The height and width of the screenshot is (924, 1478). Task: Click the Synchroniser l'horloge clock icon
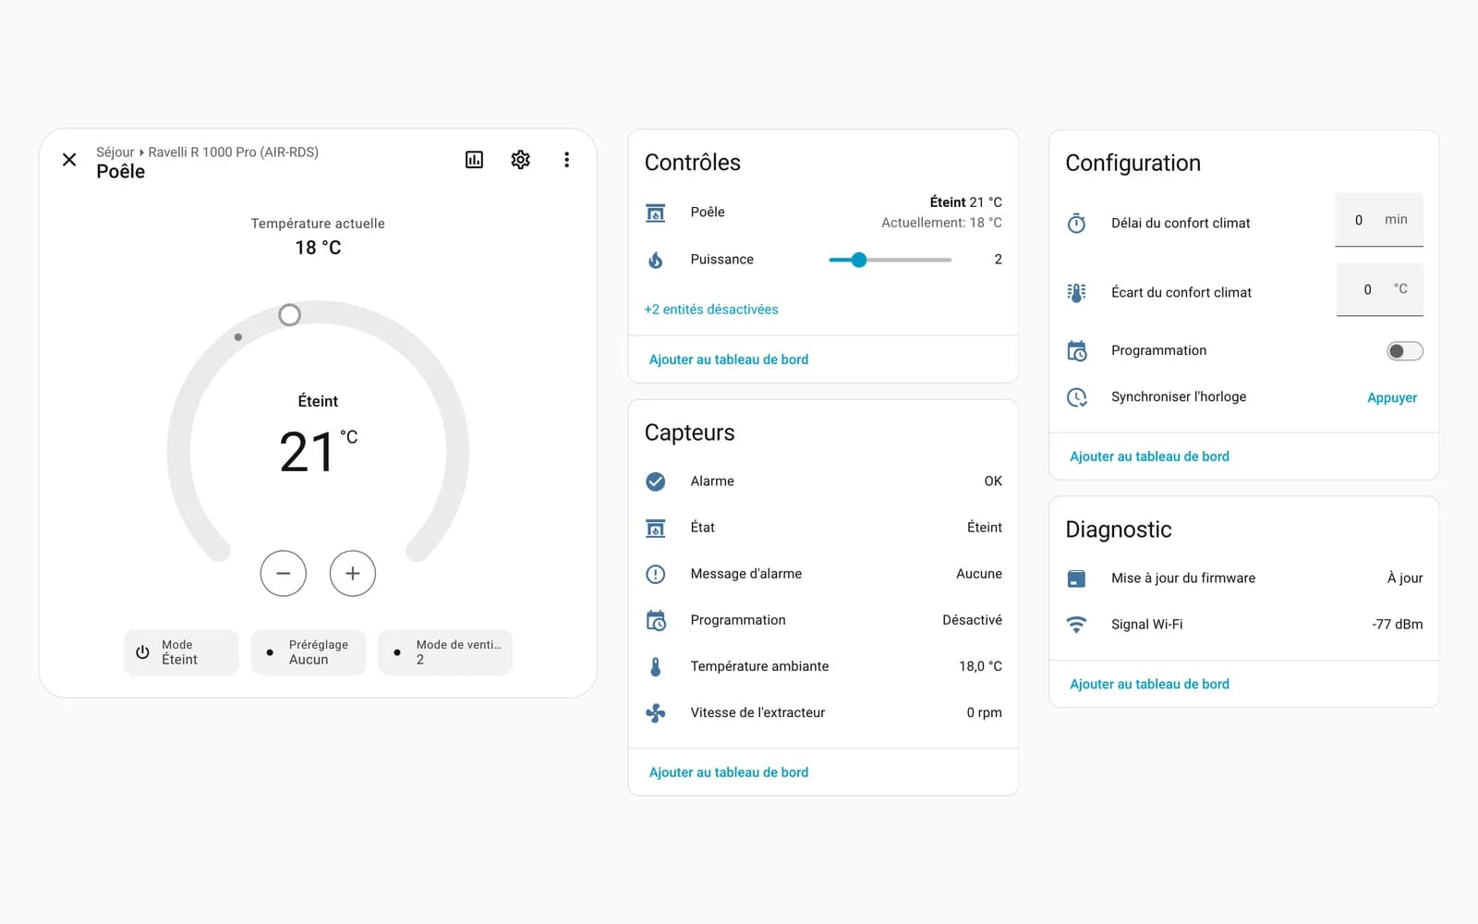(1077, 397)
